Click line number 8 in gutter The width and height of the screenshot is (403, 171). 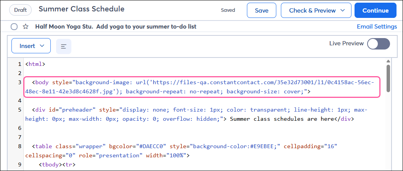(x=19, y=146)
